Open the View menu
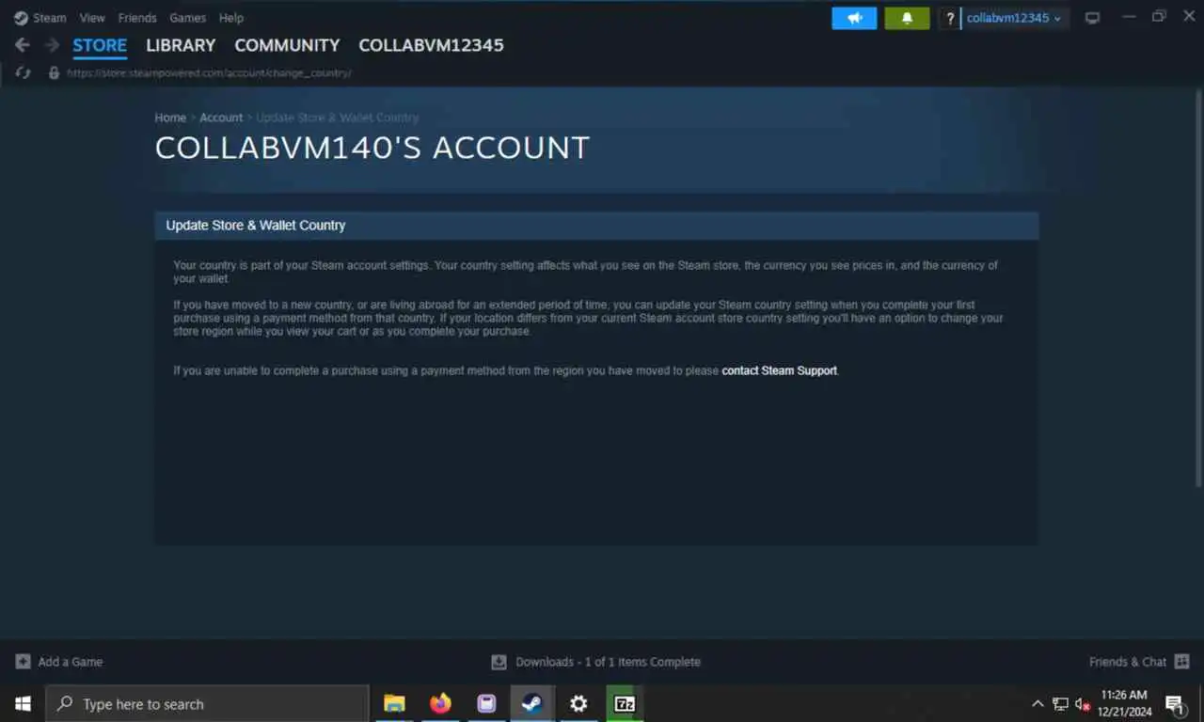The height and width of the screenshot is (722, 1204). coord(92,18)
